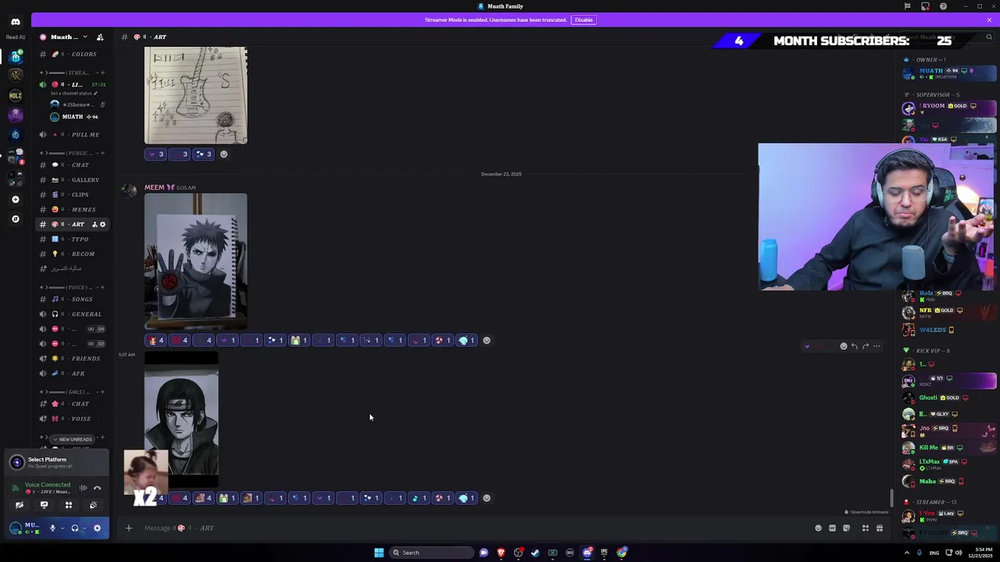This screenshot has width=1000, height=562.
Task: Click the reply arrow on hovered message
Action: pos(854,346)
